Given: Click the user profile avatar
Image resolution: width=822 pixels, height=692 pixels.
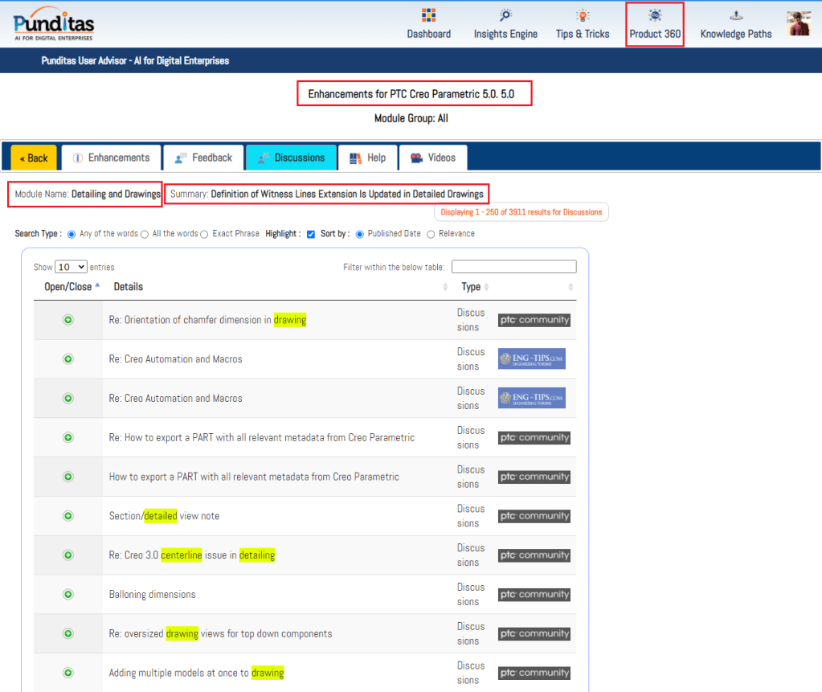Looking at the screenshot, I should pos(799,23).
